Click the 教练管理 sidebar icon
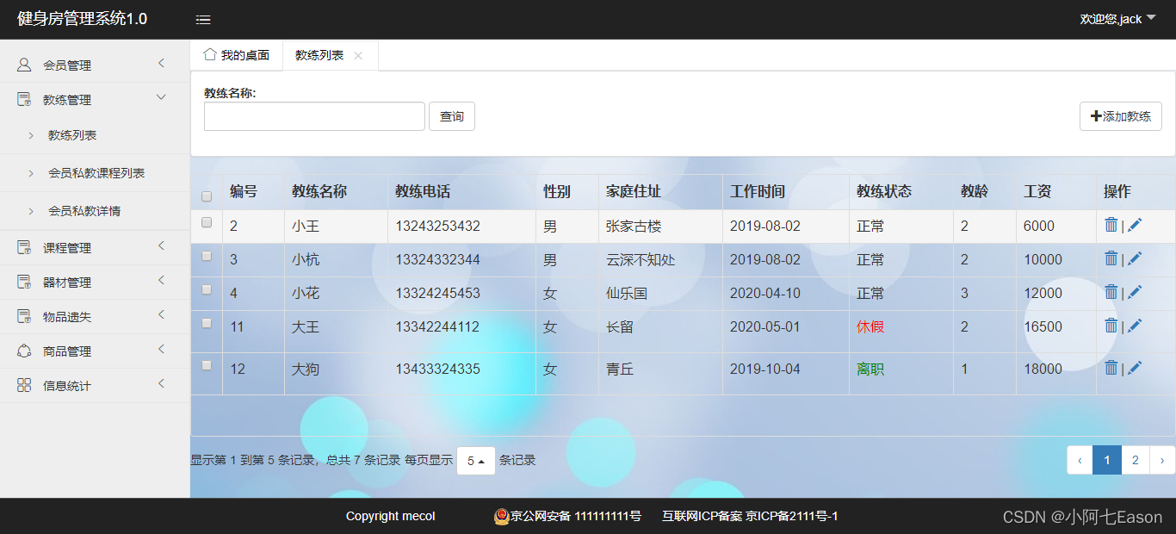1176x534 pixels. click(24, 99)
